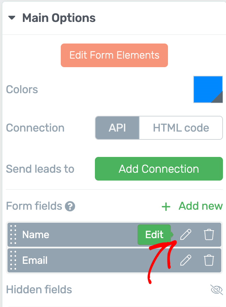
Task: Delete the Email field with trash icon
Action: (209, 260)
